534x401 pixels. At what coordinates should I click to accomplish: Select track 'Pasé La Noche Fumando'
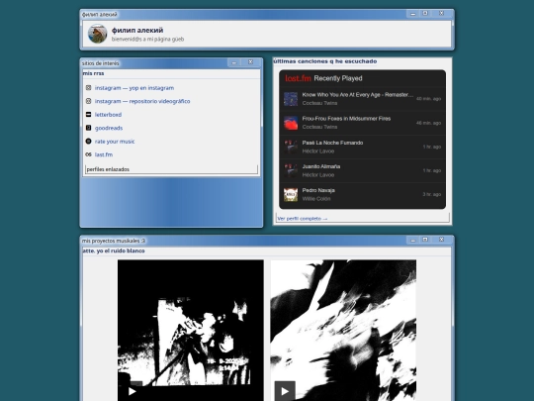332,143
